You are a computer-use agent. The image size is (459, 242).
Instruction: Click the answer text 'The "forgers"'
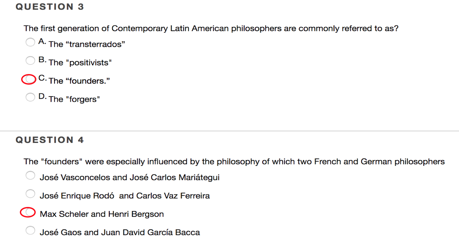tap(74, 99)
